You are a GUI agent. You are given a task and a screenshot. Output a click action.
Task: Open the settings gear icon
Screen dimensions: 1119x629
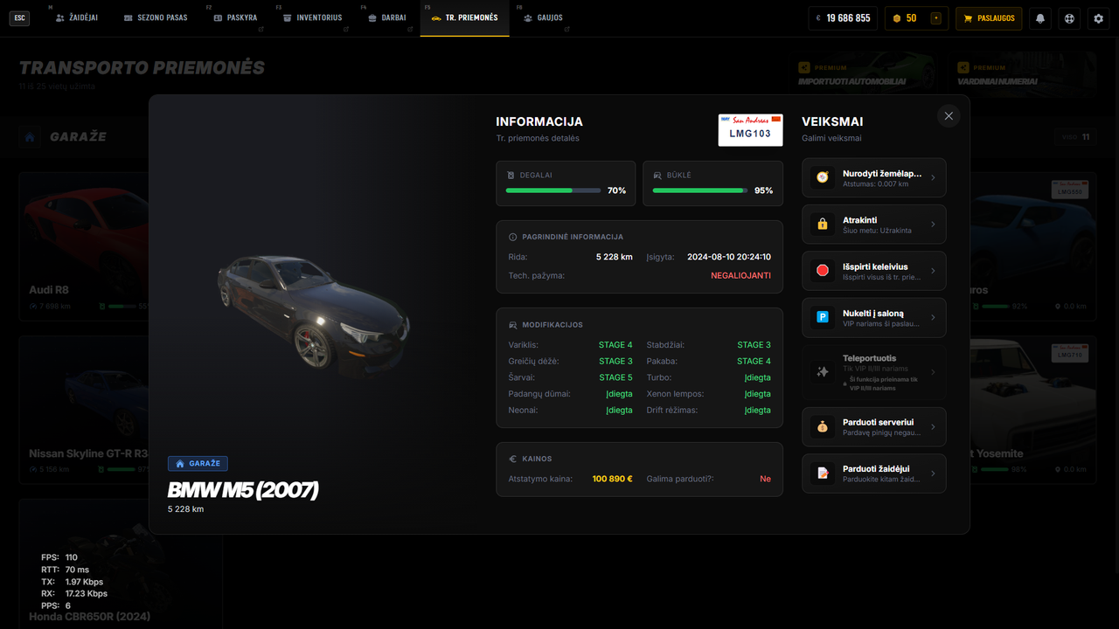(1100, 17)
